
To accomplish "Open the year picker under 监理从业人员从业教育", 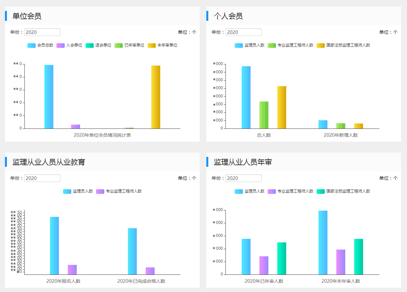I will click(42, 178).
